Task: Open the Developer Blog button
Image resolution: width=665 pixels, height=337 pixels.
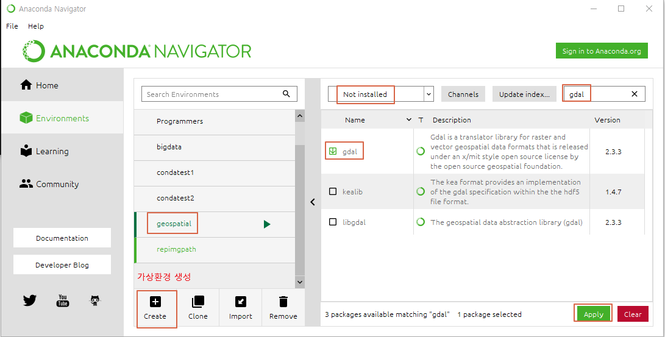Action: 62,265
